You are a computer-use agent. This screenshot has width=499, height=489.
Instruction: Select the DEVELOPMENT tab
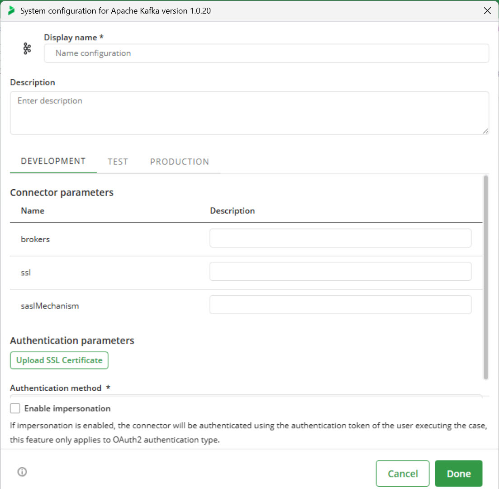53,161
